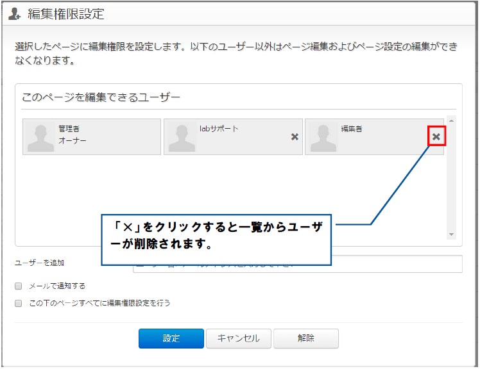Click the labサポート user avatar
Viewport: 480px width, 369px height.
[182, 138]
